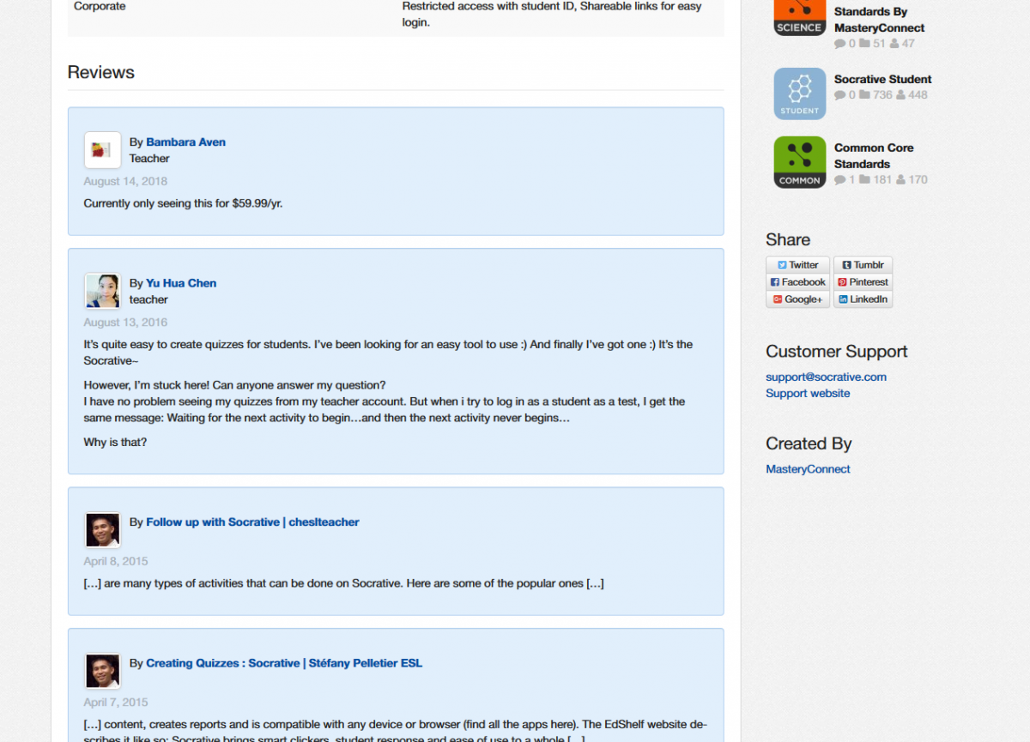1030x742 pixels.
Task: Open the Yu Hua Chen profile link
Action: click(181, 283)
